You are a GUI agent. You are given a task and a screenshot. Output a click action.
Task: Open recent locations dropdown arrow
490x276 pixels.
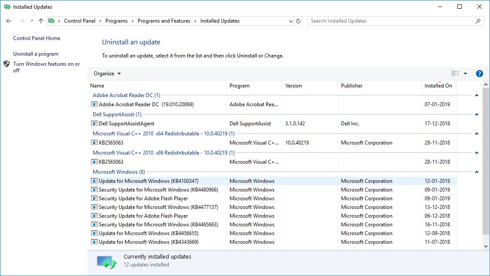32,21
